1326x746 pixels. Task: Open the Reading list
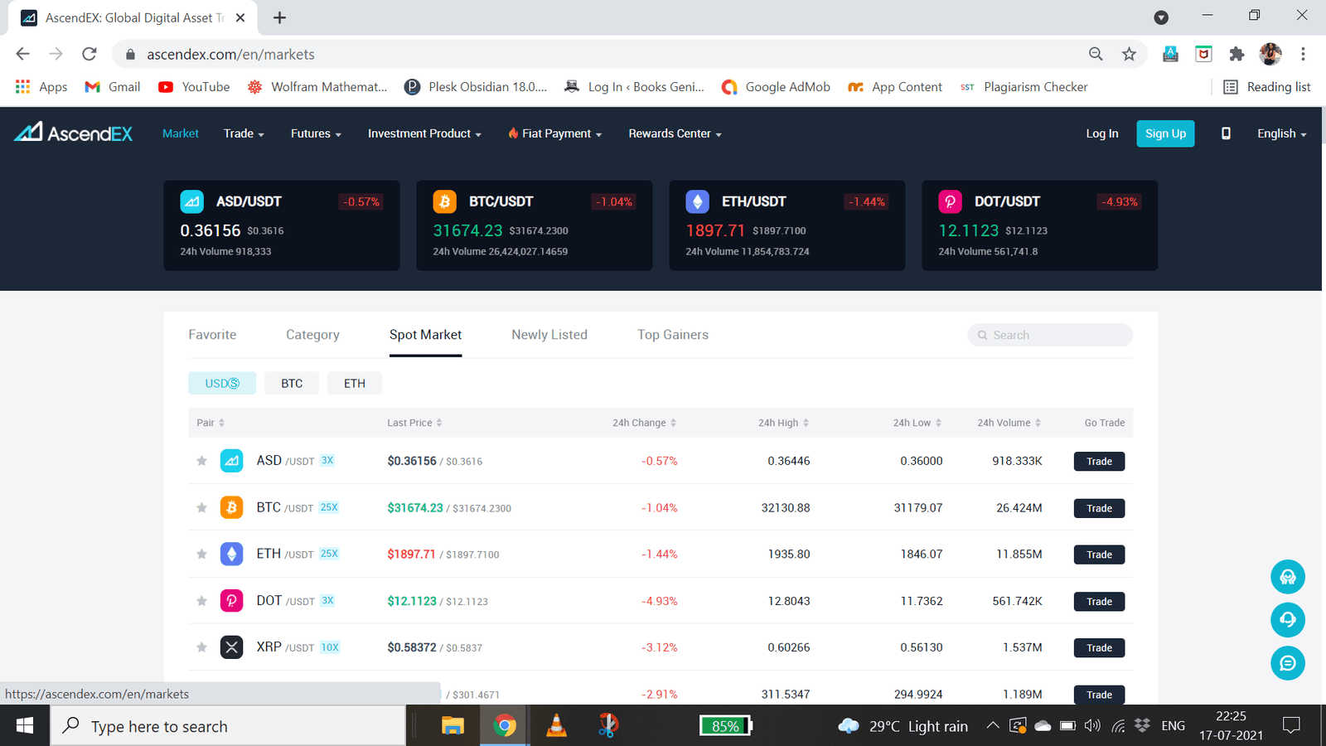1267,87
